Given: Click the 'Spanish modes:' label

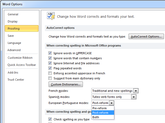Looking at the screenshot, I should (59, 97).
